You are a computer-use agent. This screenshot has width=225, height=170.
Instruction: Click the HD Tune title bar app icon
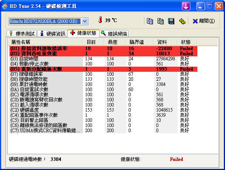click(x=5, y=6)
